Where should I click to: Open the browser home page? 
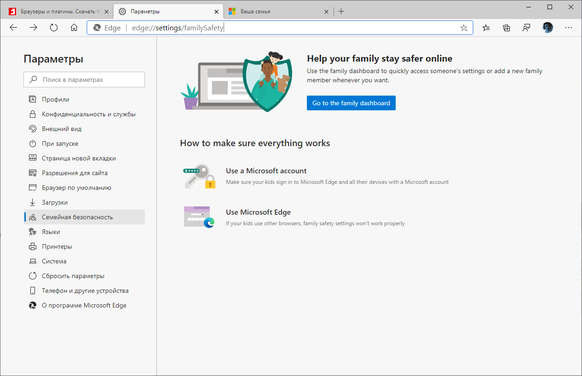tap(74, 28)
